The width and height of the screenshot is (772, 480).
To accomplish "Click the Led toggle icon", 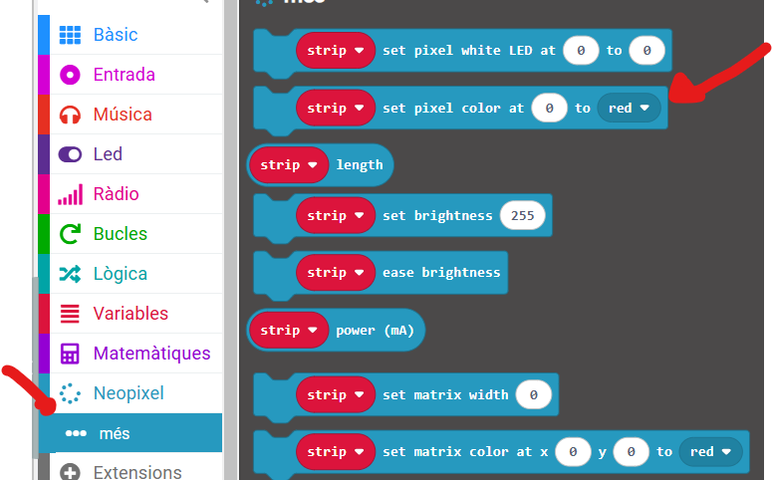I will 70,154.
